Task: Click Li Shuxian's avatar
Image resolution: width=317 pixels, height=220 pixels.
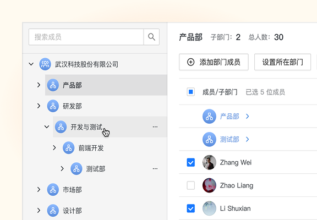Action: tap(209, 208)
